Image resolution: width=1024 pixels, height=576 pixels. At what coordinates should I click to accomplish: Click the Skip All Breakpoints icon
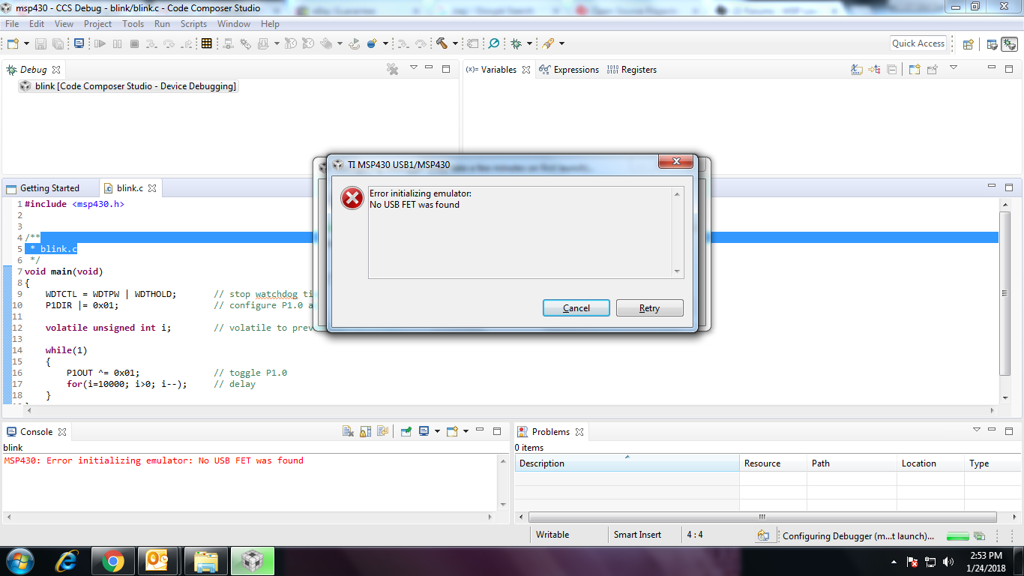(x=494, y=43)
